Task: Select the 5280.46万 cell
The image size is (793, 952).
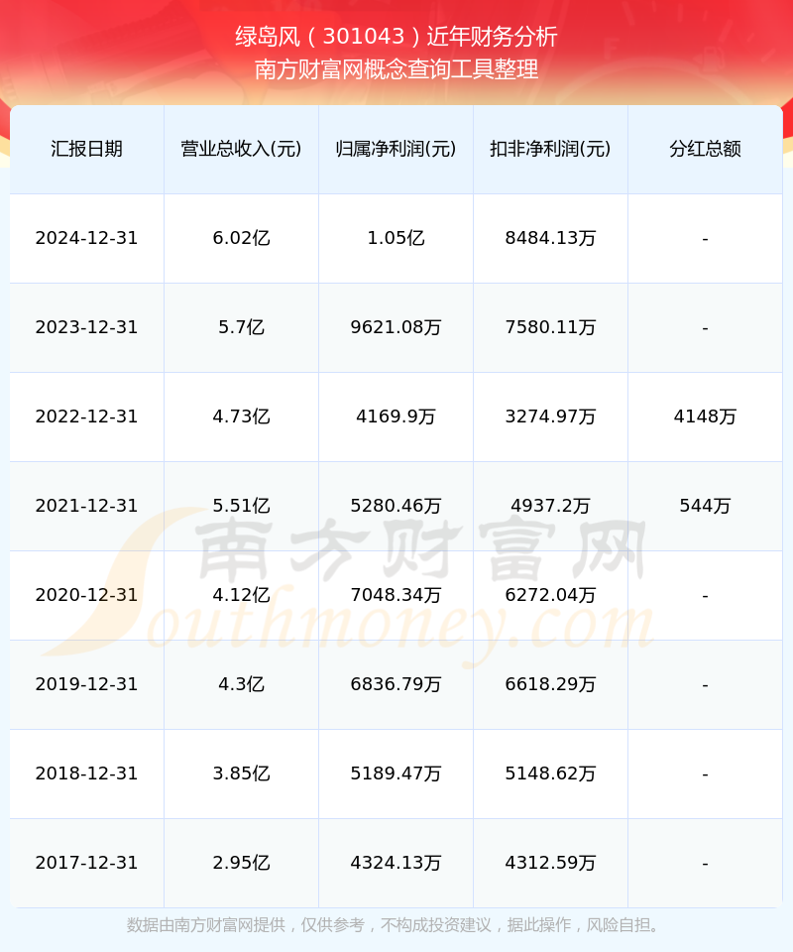Action: pyautogui.click(x=396, y=506)
